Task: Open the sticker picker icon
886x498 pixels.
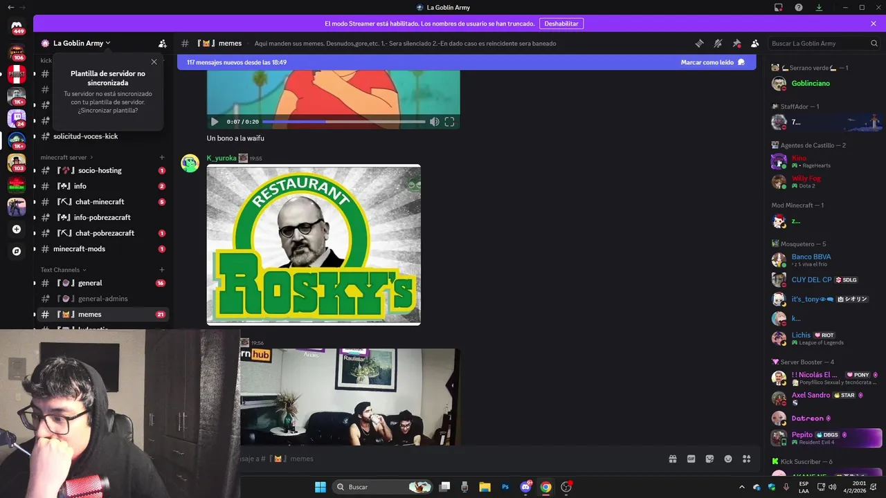Action: click(x=709, y=459)
